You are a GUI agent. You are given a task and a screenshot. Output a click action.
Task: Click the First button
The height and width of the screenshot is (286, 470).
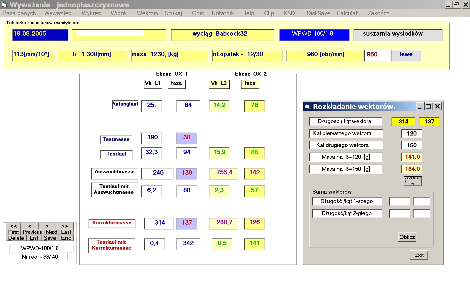coord(14,232)
